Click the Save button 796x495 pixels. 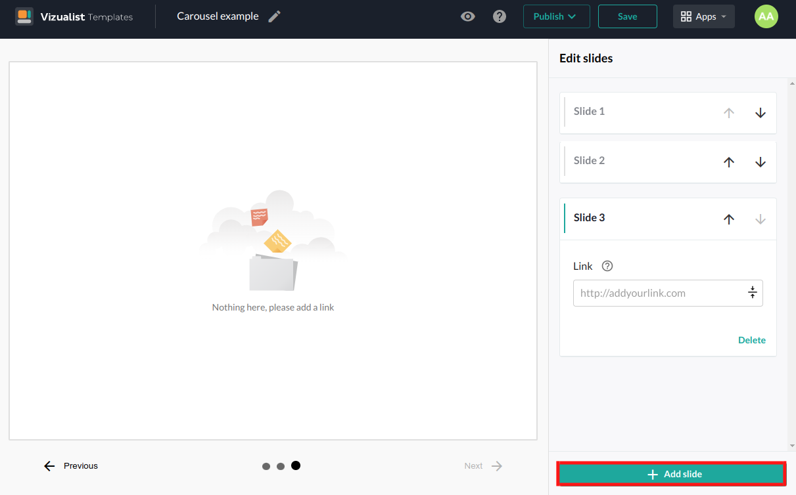627,16
